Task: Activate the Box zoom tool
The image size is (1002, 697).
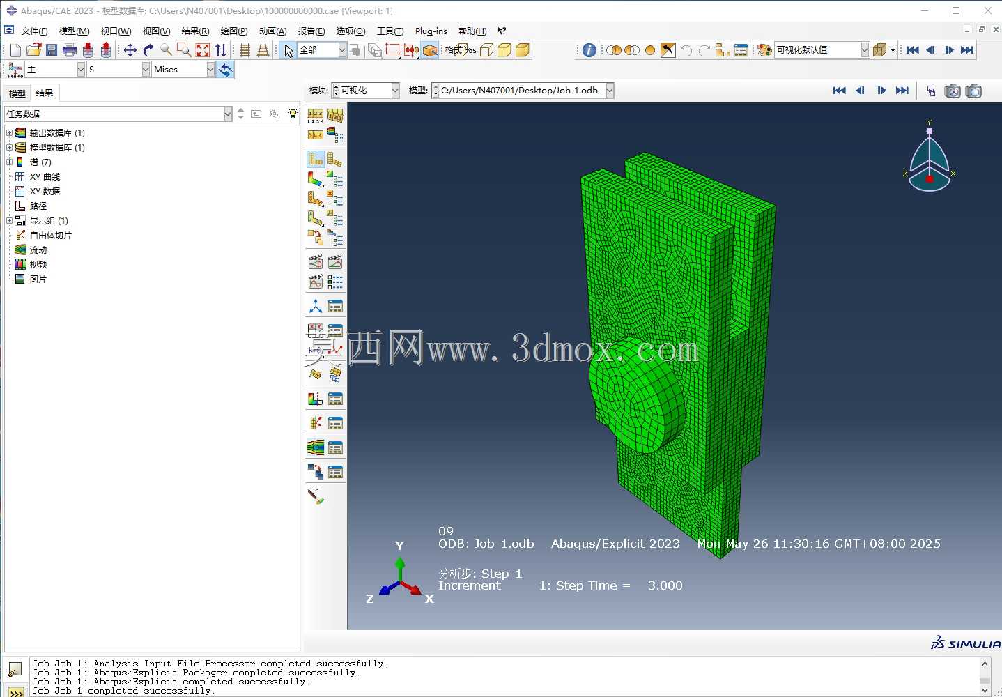Action: point(184,50)
